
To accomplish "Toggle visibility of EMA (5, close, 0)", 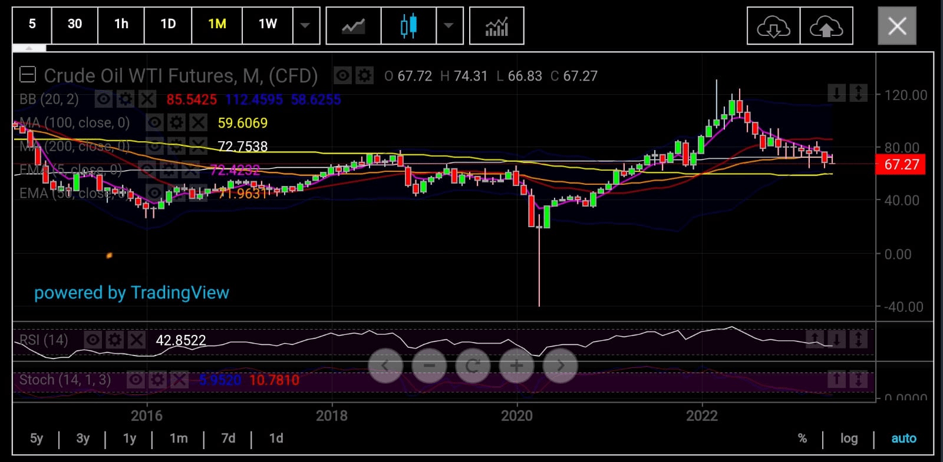I will pyautogui.click(x=147, y=170).
